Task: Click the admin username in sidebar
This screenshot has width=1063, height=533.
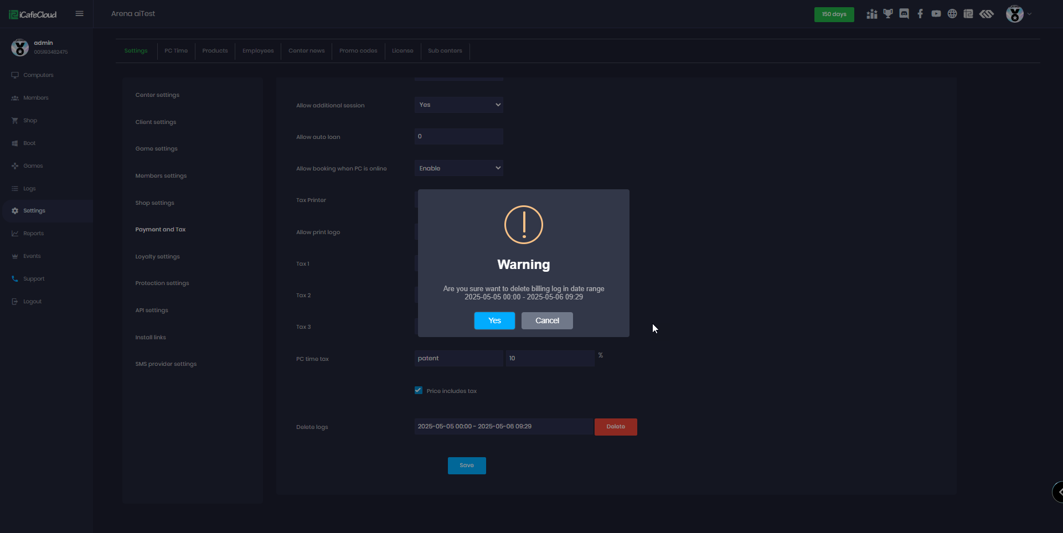Action: 44,43
